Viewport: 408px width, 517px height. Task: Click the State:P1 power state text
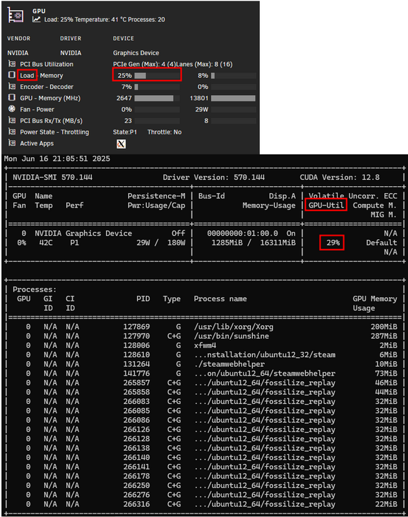(125, 132)
